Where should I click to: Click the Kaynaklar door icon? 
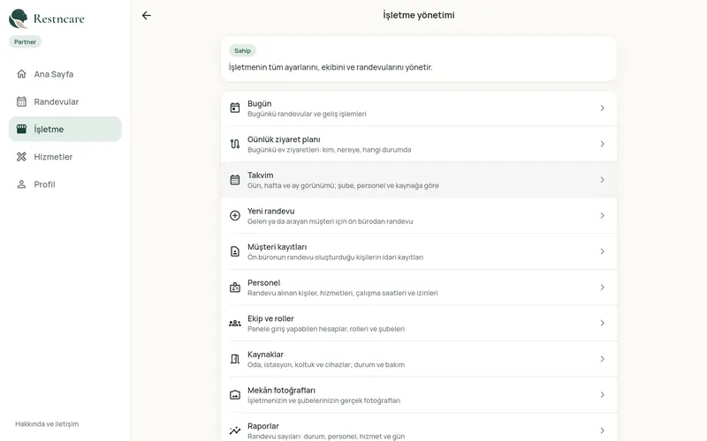click(235, 359)
